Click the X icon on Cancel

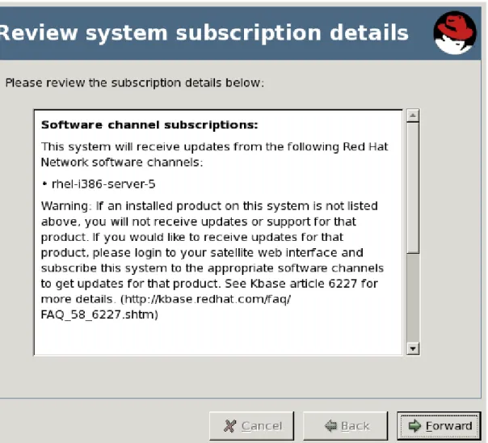(229, 426)
